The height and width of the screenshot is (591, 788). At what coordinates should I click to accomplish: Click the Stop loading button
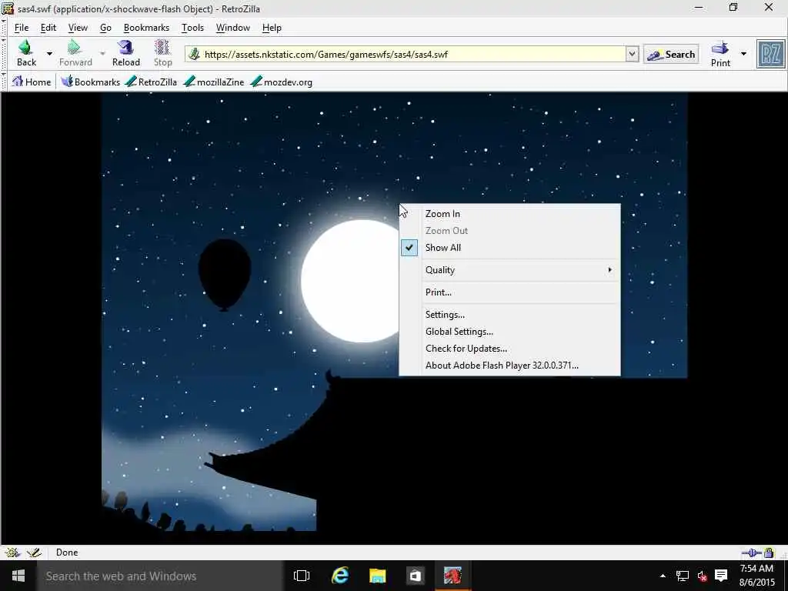click(x=162, y=53)
